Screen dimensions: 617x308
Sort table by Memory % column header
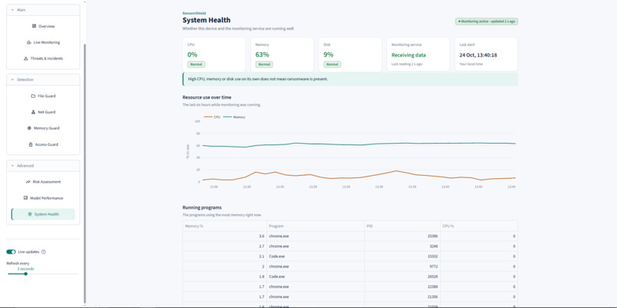pos(225,226)
